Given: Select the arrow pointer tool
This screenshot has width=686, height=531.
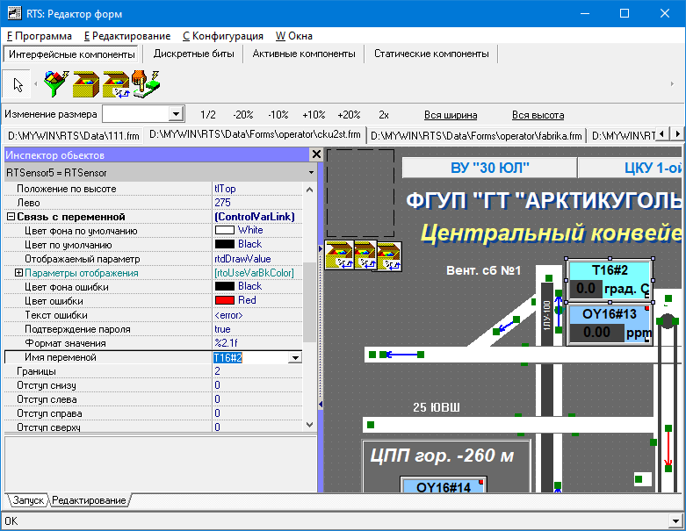Looking at the screenshot, I should coord(17,83).
